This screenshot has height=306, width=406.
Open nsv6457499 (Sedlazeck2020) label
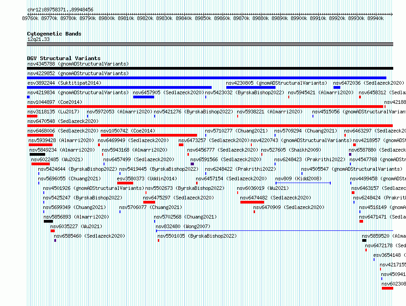click(x=139, y=159)
